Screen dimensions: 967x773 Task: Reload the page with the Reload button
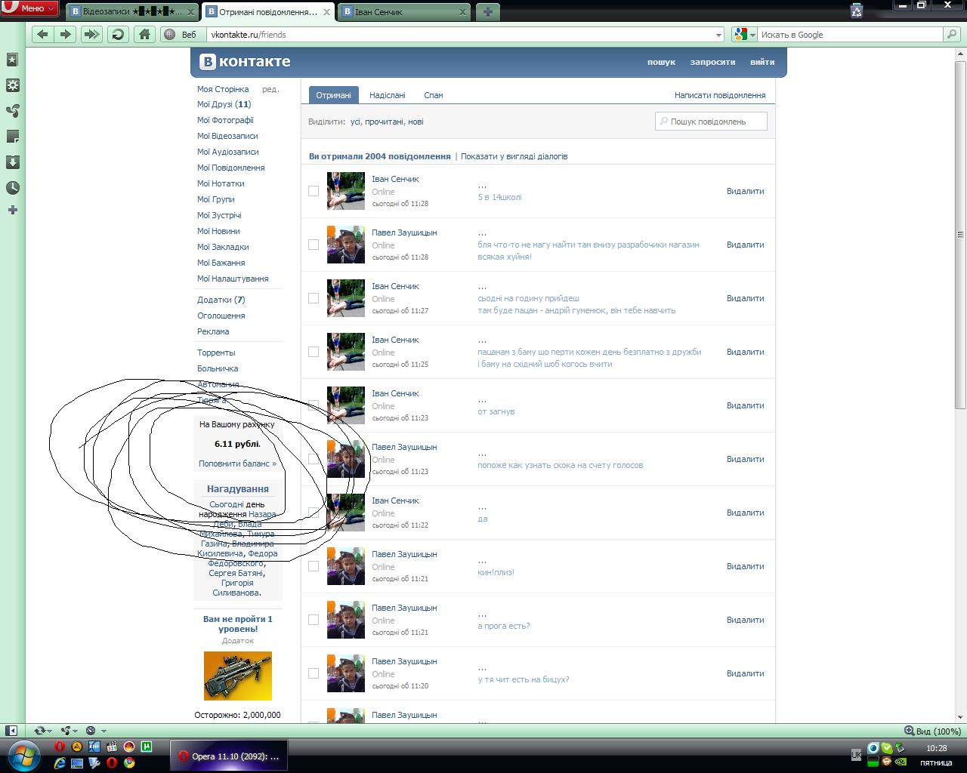point(118,34)
